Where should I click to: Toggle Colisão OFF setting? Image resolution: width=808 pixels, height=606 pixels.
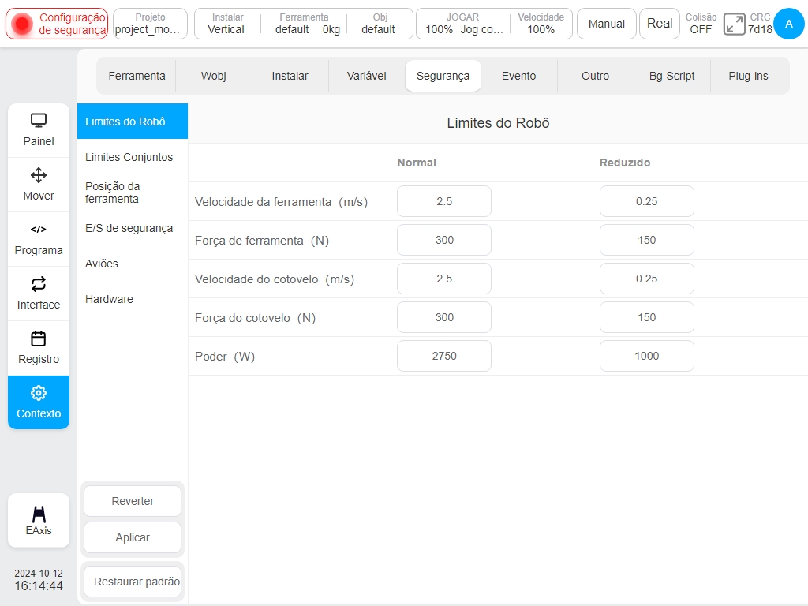pyautogui.click(x=701, y=24)
